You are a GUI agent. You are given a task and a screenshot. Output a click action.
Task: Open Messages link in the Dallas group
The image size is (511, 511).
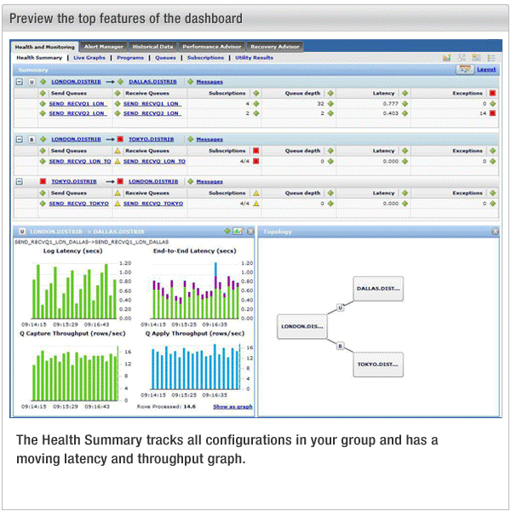210,82
